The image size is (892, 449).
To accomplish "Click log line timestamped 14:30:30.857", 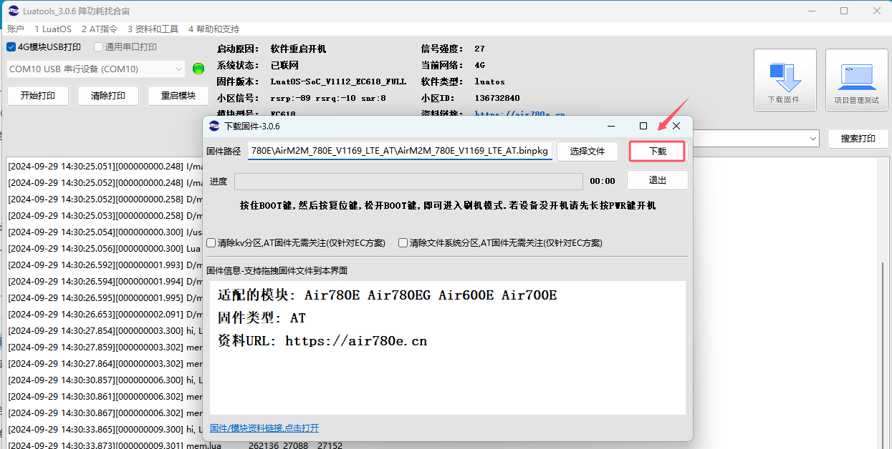I will coord(105,380).
